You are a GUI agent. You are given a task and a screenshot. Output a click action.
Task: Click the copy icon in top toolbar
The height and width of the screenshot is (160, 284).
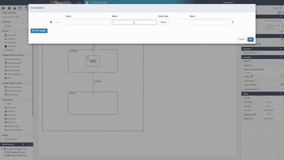tap(20, 8)
